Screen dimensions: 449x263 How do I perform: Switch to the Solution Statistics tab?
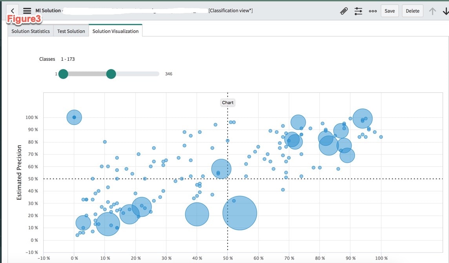click(30, 31)
